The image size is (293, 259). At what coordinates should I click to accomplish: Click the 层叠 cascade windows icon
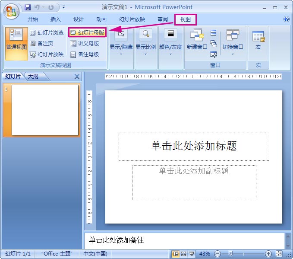(x=214, y=44)
